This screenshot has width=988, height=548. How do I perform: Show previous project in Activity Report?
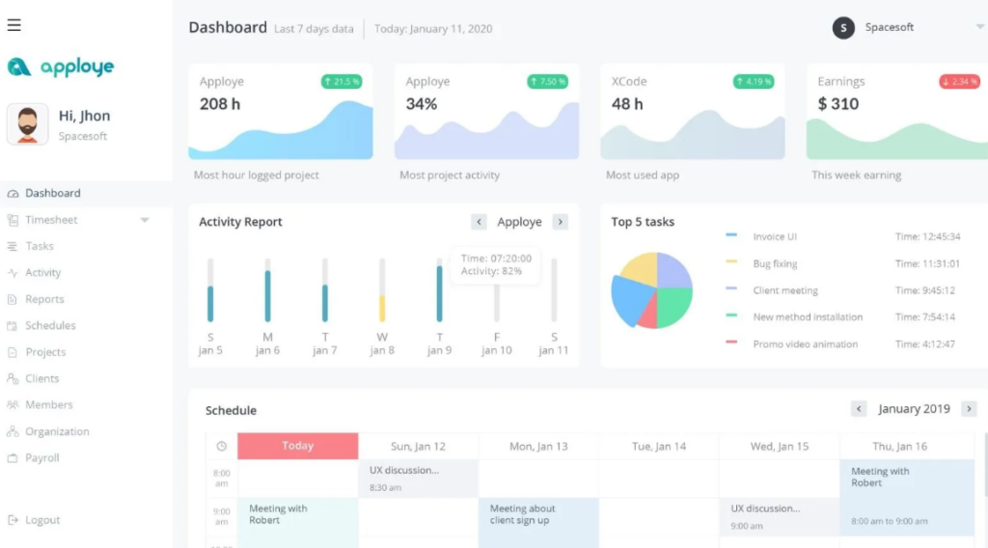point(479,222)
